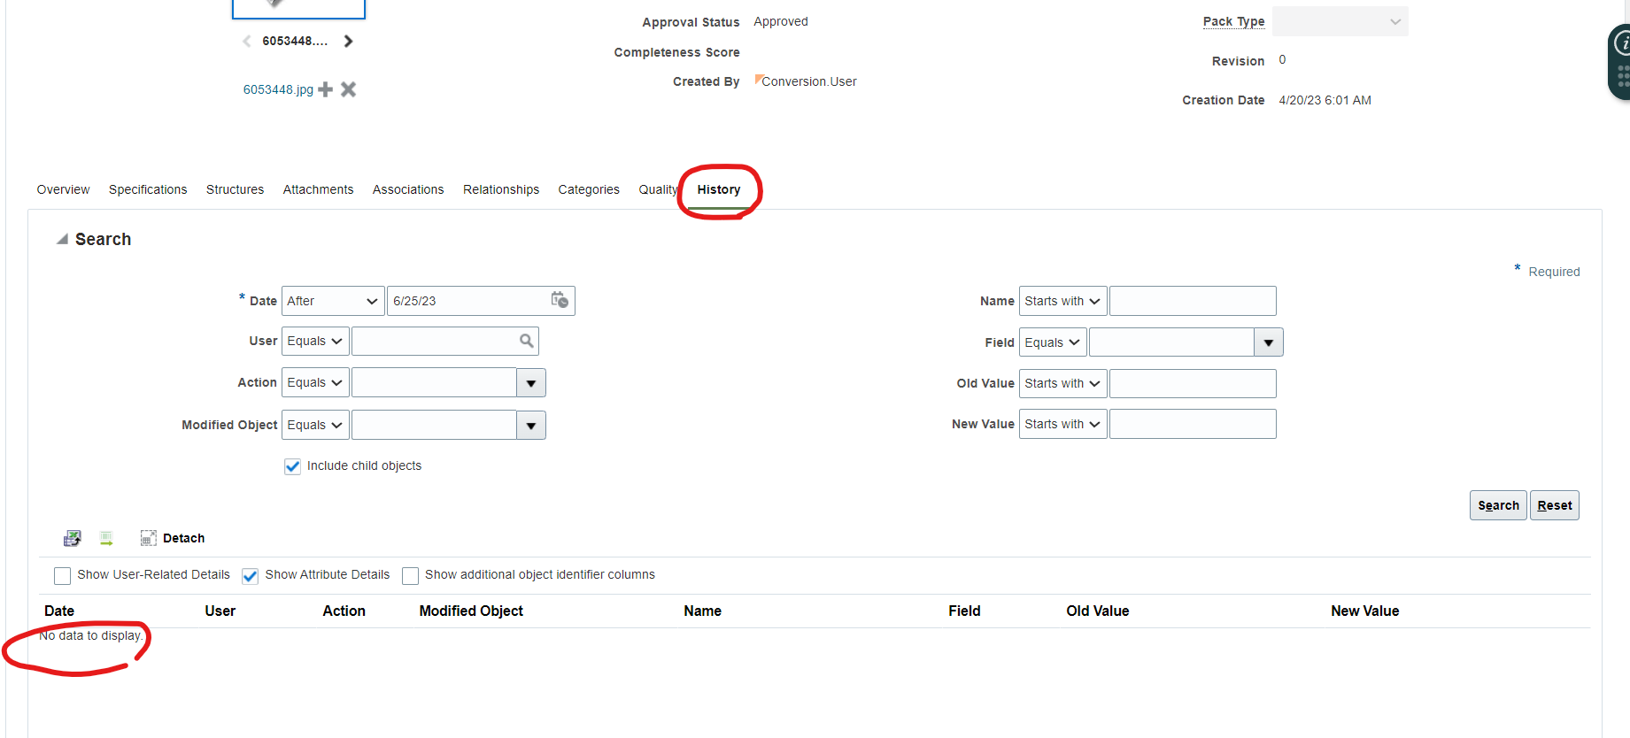The width and height of the screenshot is (1630, 738).
Task: Select the History tab
Action: pyautogui.click(x=719, y=189)
